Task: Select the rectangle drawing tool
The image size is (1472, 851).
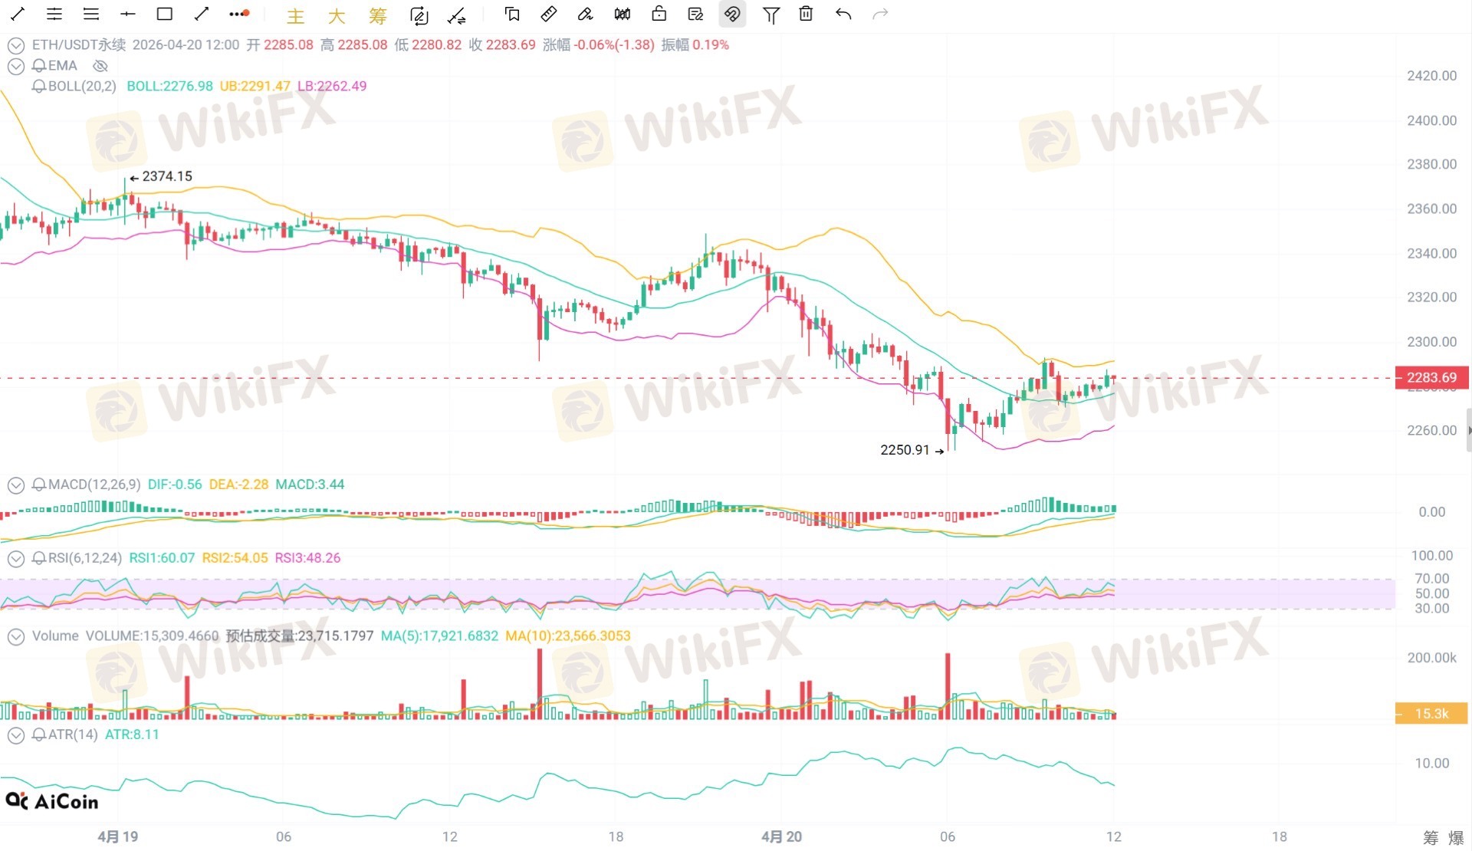Action: [x=164, y=14]
